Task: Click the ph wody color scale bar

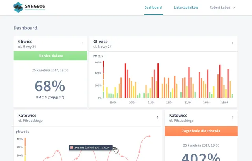Action: pyautogui.click(x=25, y=149)
